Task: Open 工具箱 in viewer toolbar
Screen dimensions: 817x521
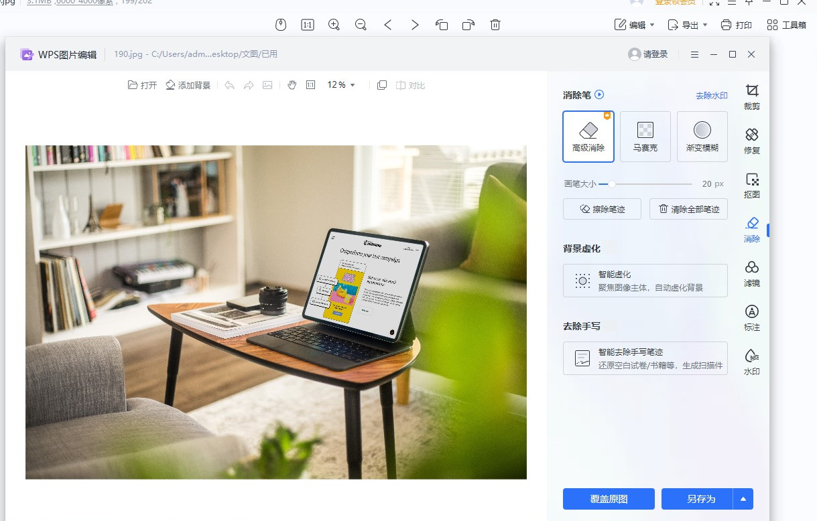Action: coord(786,25)
